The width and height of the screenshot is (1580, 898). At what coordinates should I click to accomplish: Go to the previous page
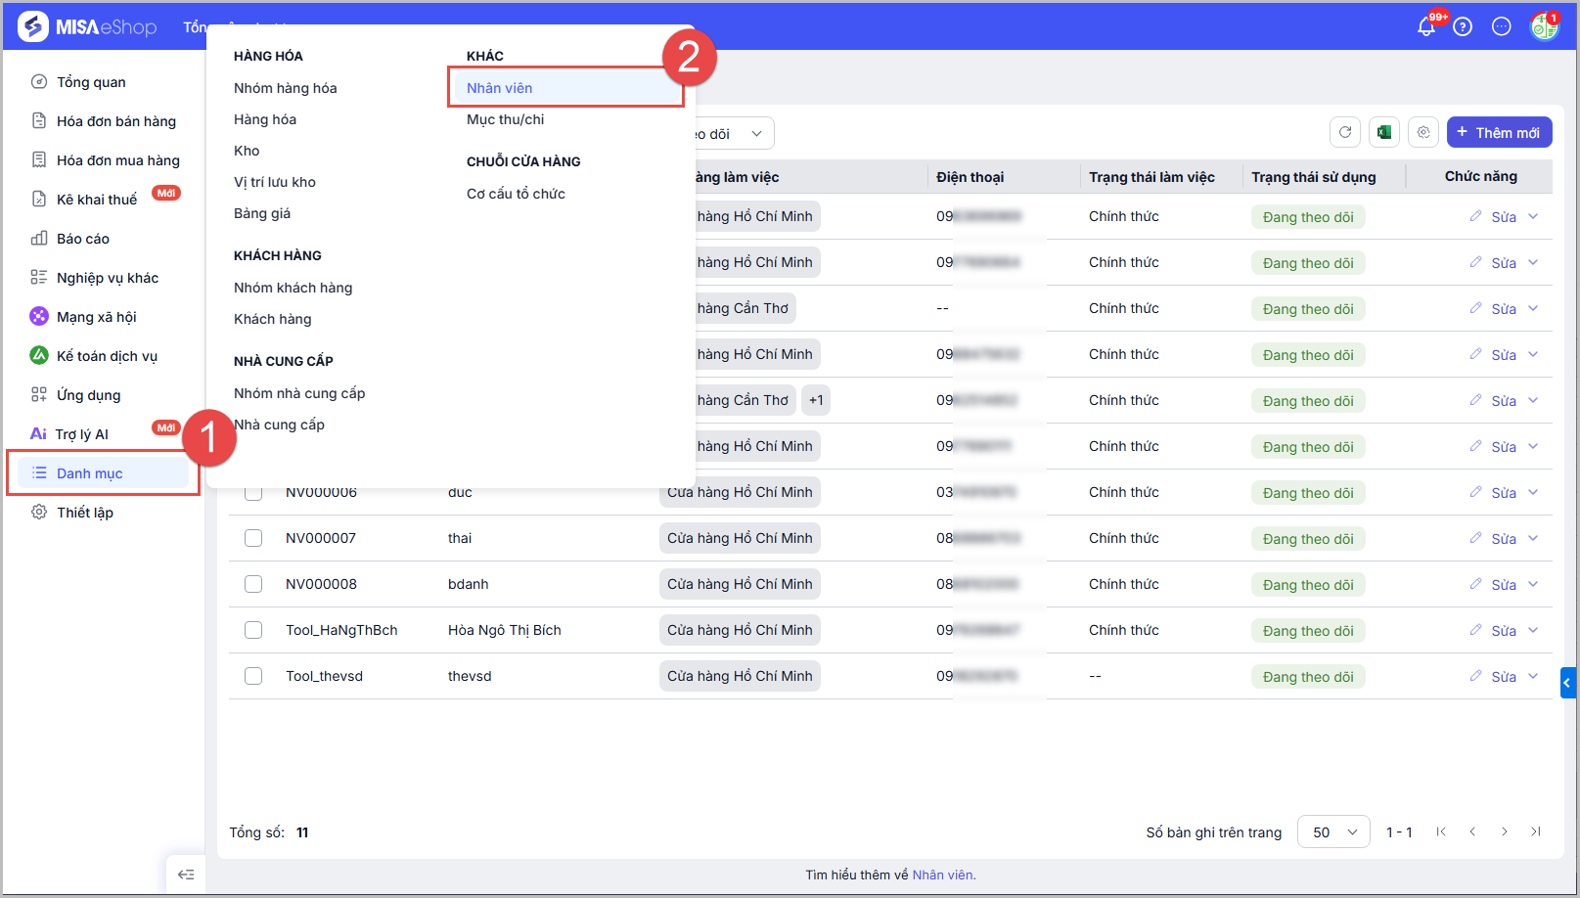click(1472, 831)
